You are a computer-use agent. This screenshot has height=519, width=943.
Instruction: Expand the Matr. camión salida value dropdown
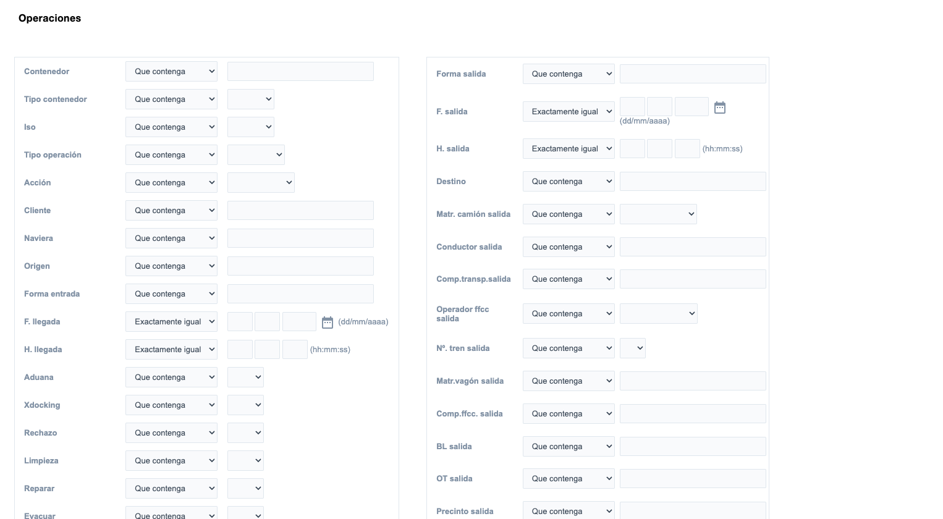658,214
